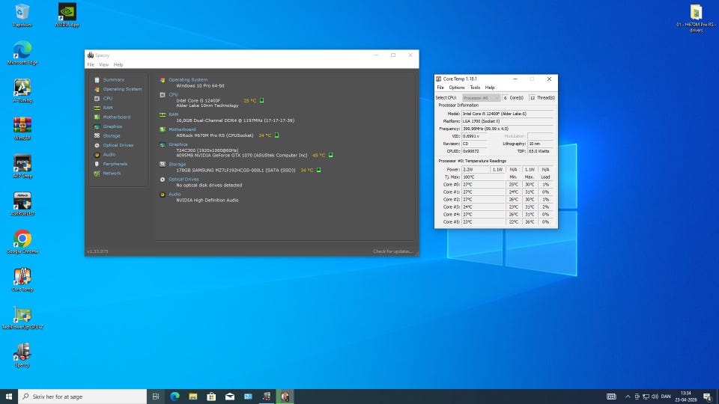Viewport: 719px width, 404px height.
Task: Click the green CPU temperature indicator icon
Action: click(x=262, y=100)
